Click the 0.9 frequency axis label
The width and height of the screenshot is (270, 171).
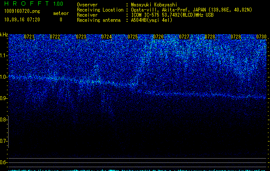pyautogui.click(x=3, y=98)
